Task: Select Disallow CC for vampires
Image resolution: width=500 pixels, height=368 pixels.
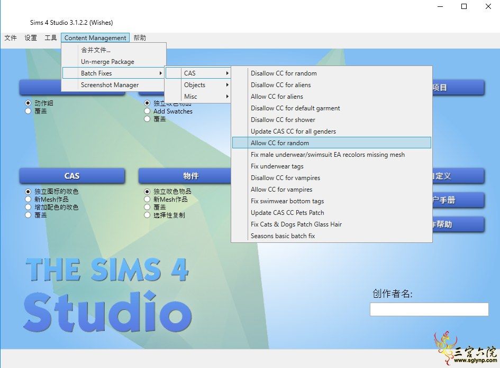Action: (332, 178)
